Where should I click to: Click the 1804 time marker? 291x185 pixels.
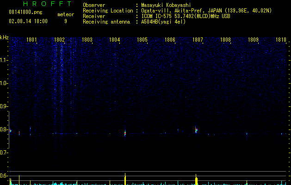point(115,40)
